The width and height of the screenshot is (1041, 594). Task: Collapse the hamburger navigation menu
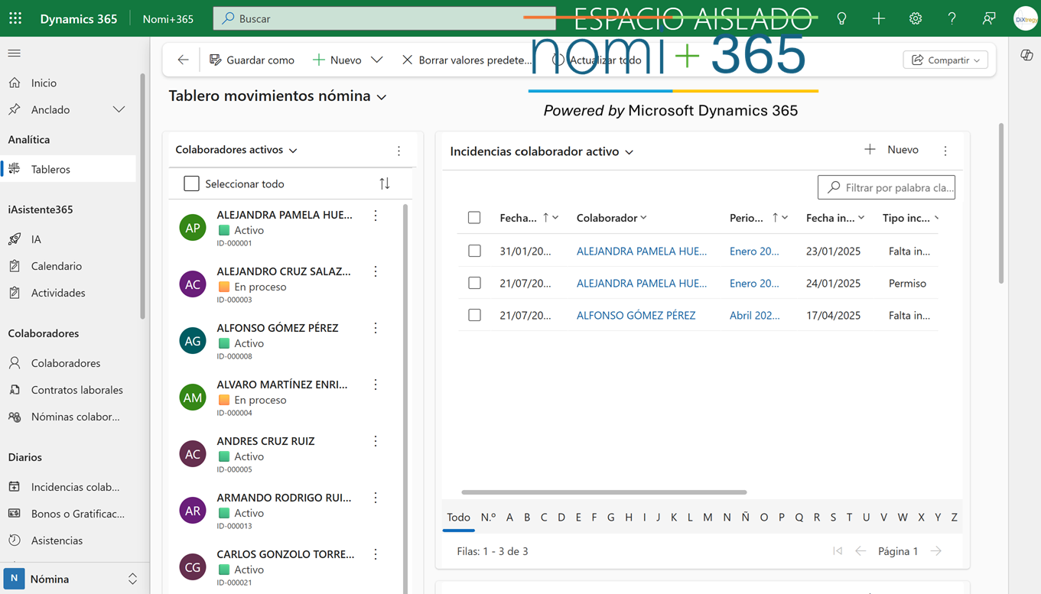coord(15,53)
